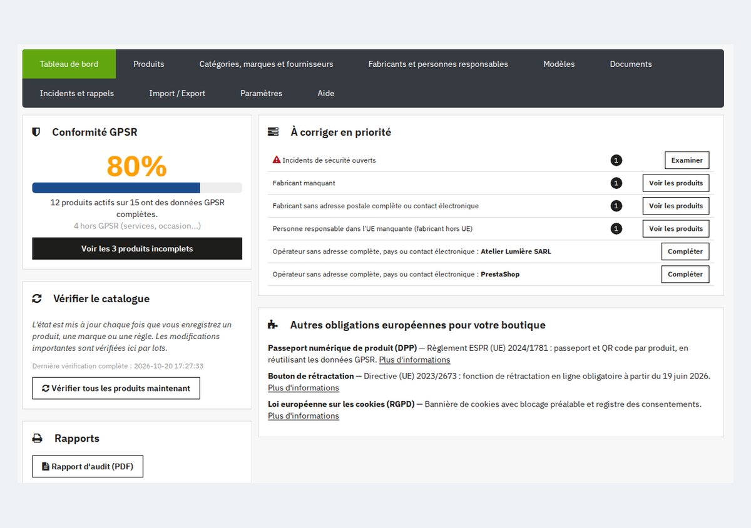
Task: Click the puzzle icon beside Autres obligations européennes
Action: (273, 325)
